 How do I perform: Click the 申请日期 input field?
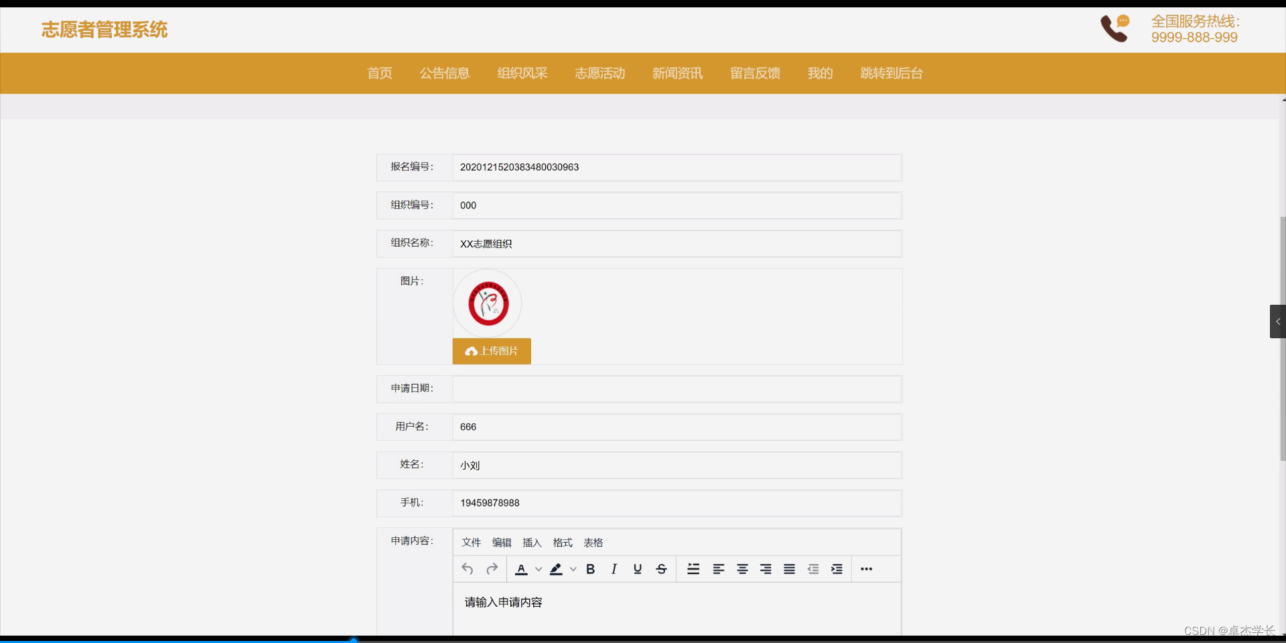[676, 388]
